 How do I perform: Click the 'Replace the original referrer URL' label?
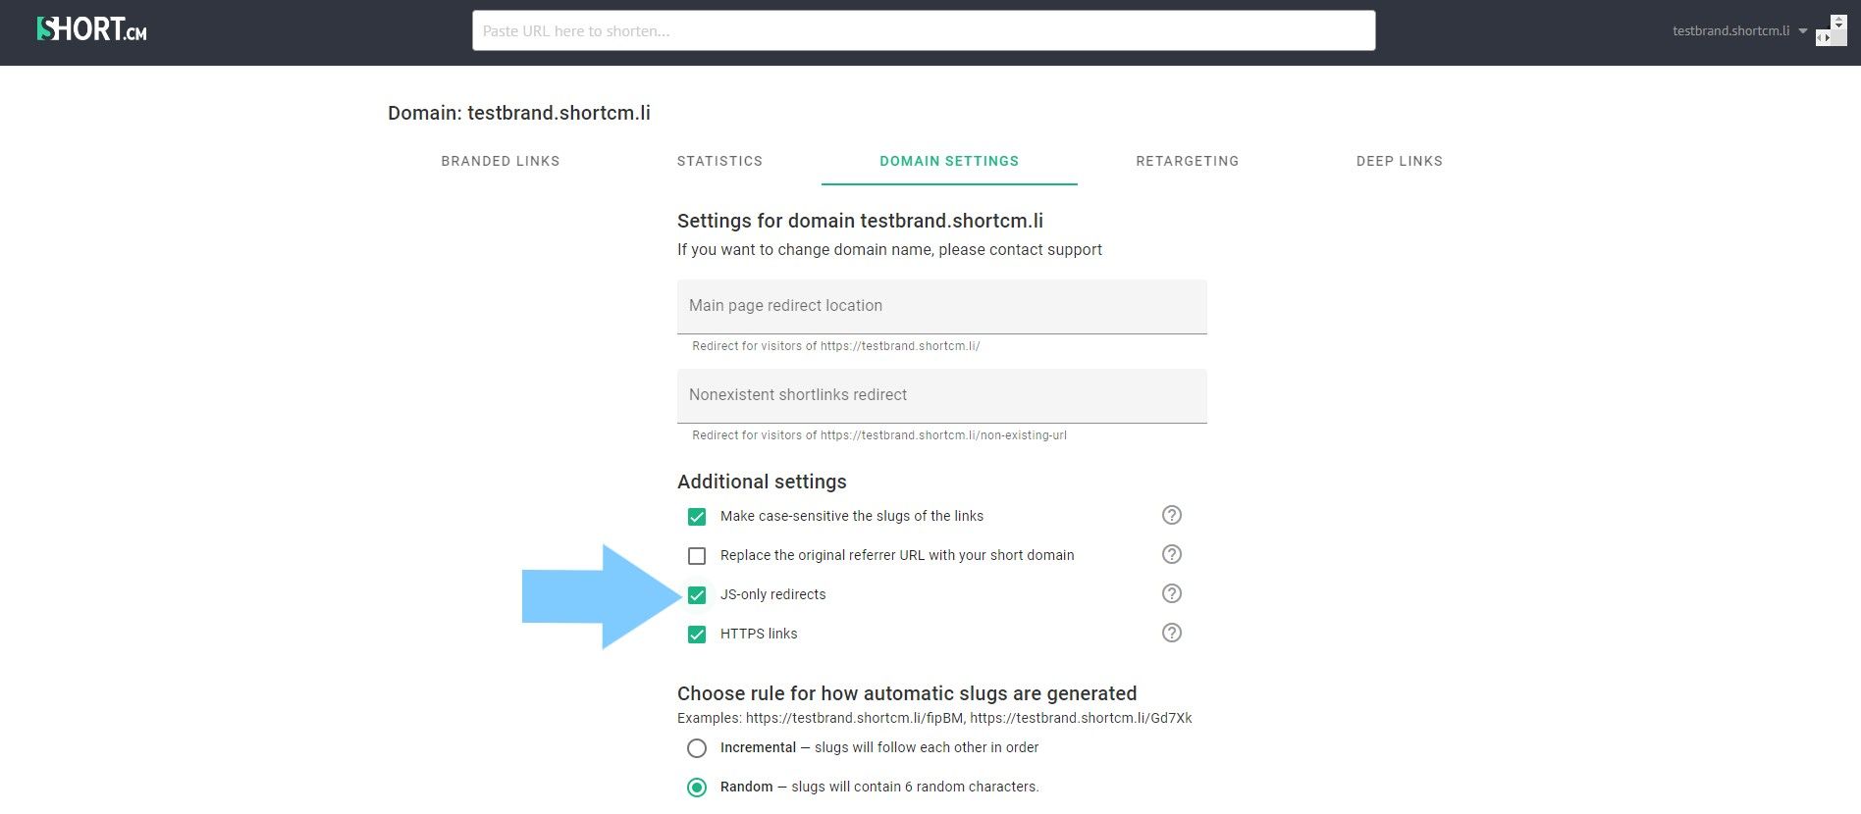(897, 555)
